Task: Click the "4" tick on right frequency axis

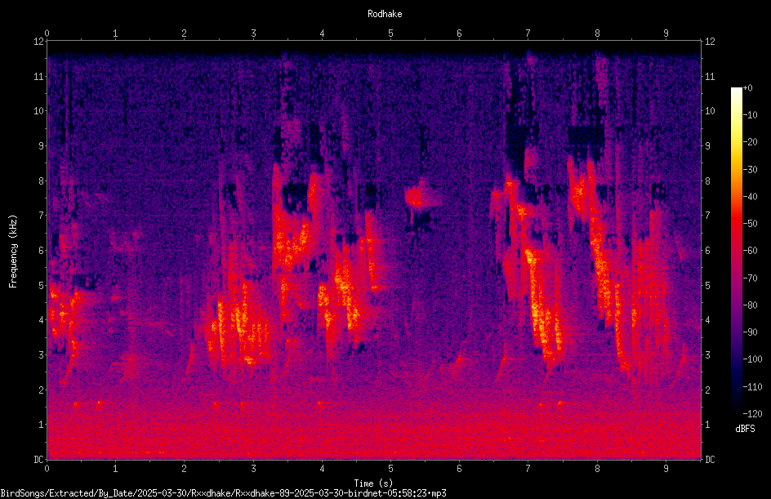Action: click(x=707, y=320)
